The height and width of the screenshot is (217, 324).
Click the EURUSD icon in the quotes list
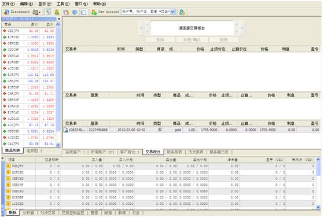pyautogui.click(x=5, y=37)
